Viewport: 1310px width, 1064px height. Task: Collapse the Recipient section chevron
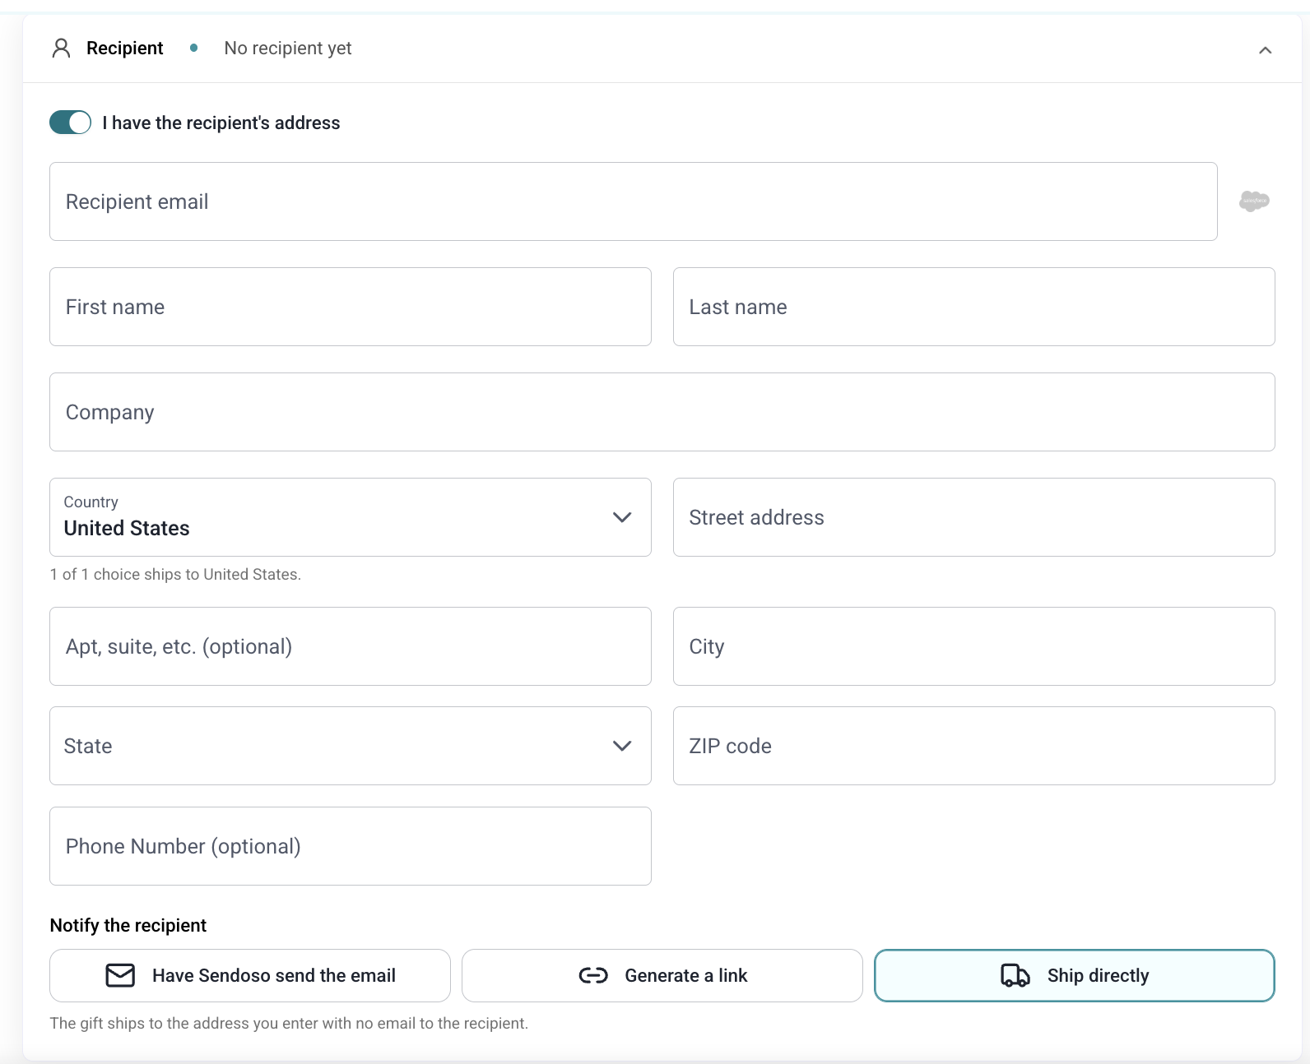[1265, 50]
